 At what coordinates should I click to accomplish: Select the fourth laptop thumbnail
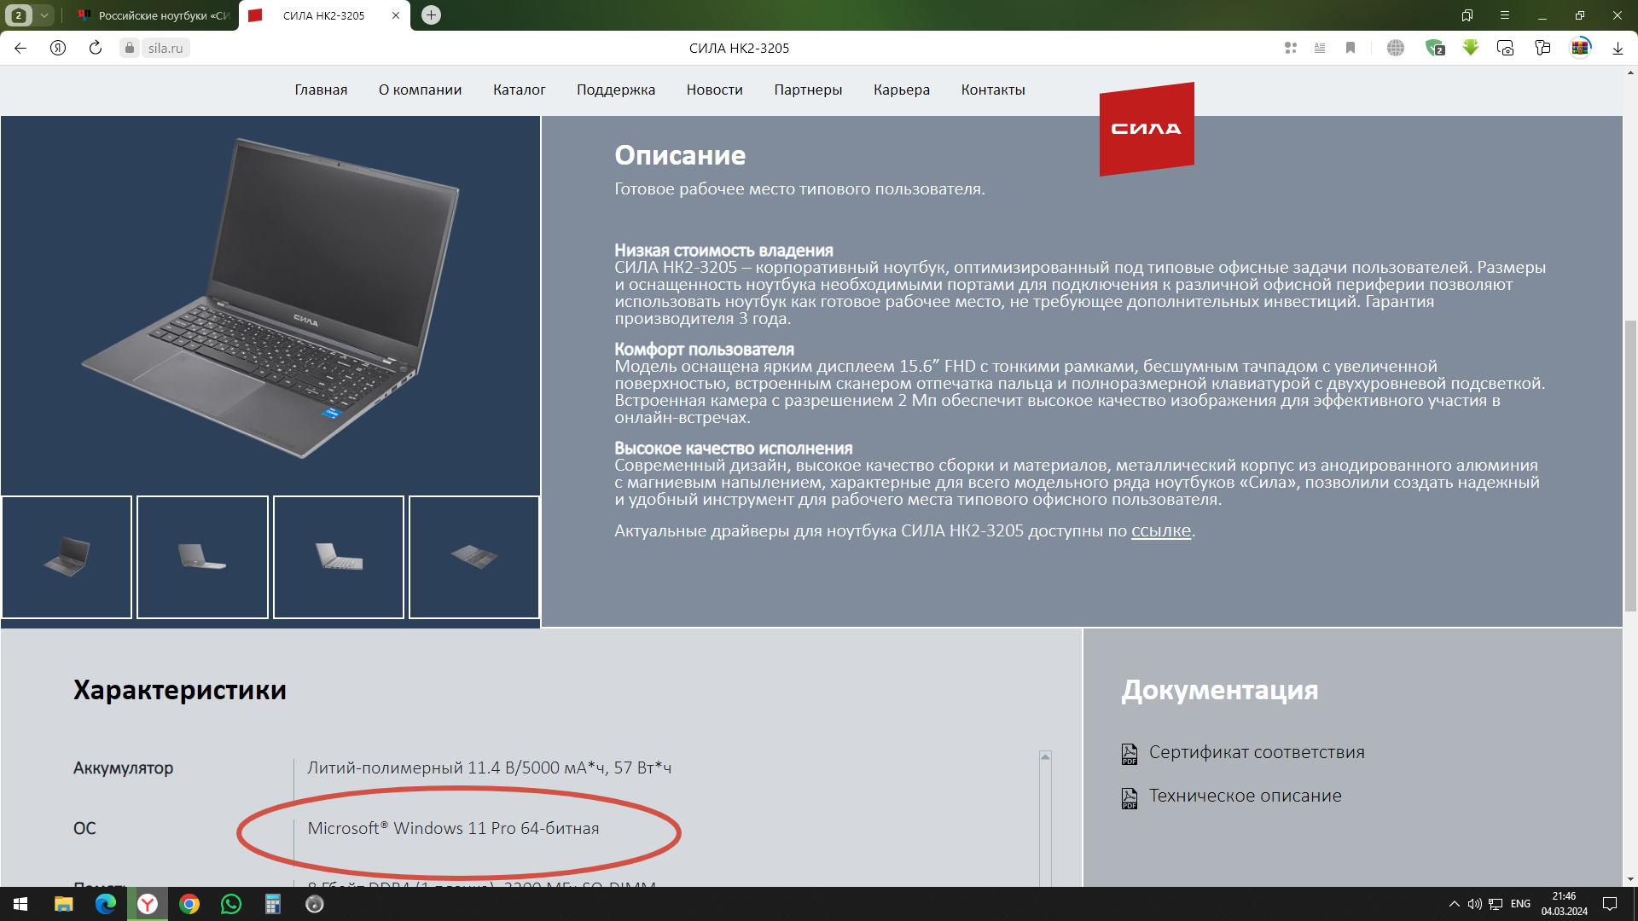pyautogui.click(x=474, y=557)
